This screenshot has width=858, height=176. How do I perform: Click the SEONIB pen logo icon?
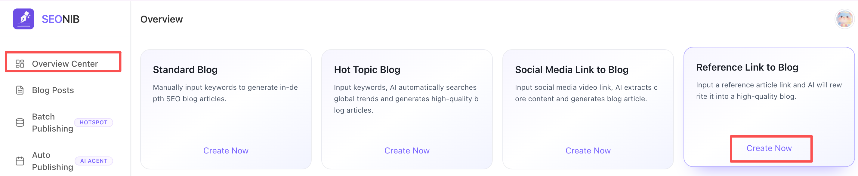pyautogui.click(x=23, y=19)
